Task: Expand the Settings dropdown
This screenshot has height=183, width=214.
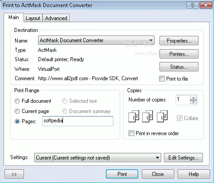Action: 97,158
